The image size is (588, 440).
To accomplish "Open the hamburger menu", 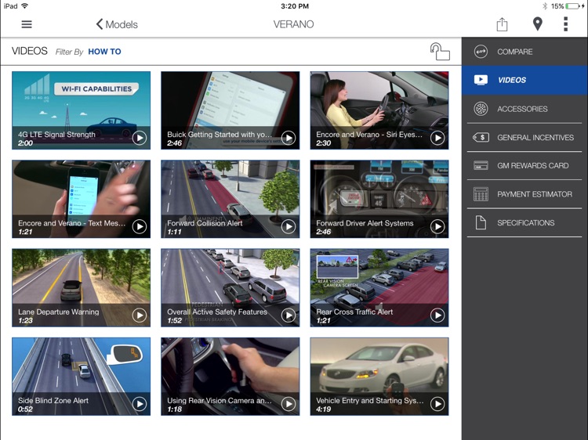I will pyautogui.click(x=27, y=24).
